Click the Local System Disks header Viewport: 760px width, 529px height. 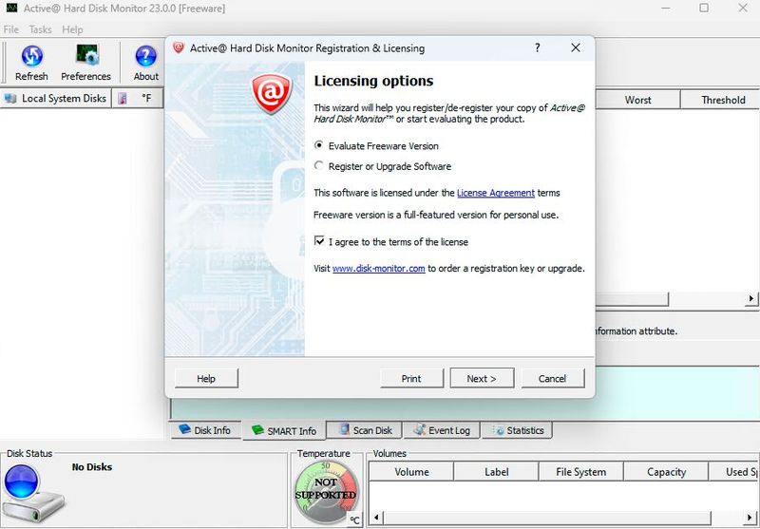tap(56, 99)
